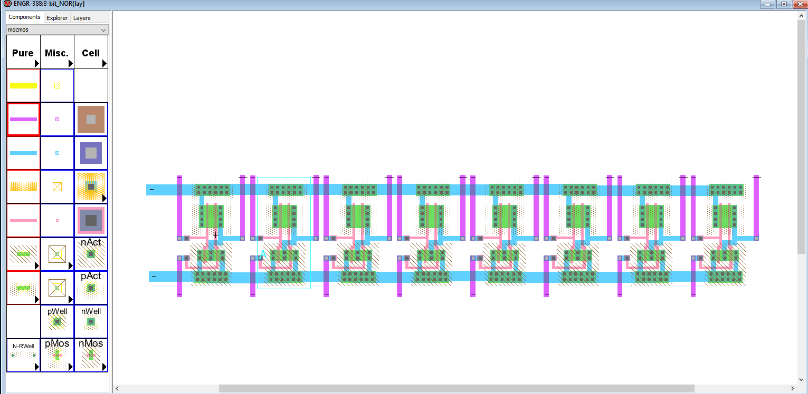Viewport: 808px width, 394px height.
Task: Select the N-RWell resistor node
Action: (23, 355)
